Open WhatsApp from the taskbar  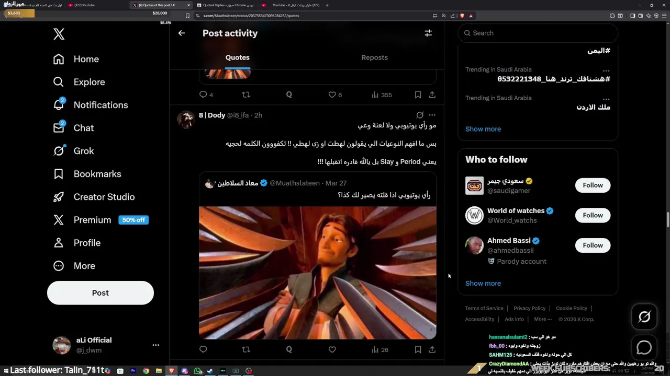pos(197,371)
